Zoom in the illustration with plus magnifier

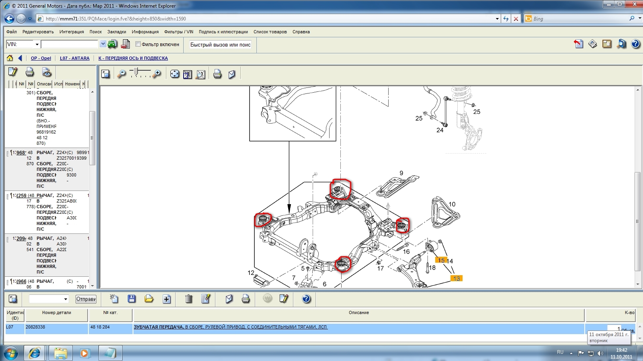(x=157, y=74)
